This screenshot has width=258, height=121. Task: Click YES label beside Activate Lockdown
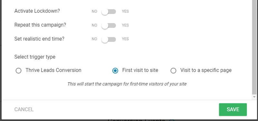pyautogui.click(x=125, y=12)
